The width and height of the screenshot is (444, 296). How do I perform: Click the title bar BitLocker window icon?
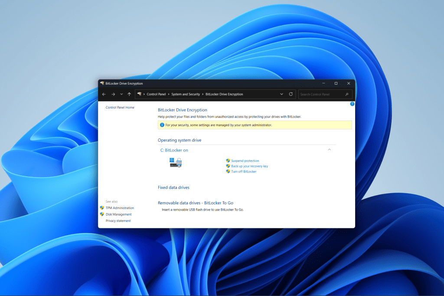[102, 83]
